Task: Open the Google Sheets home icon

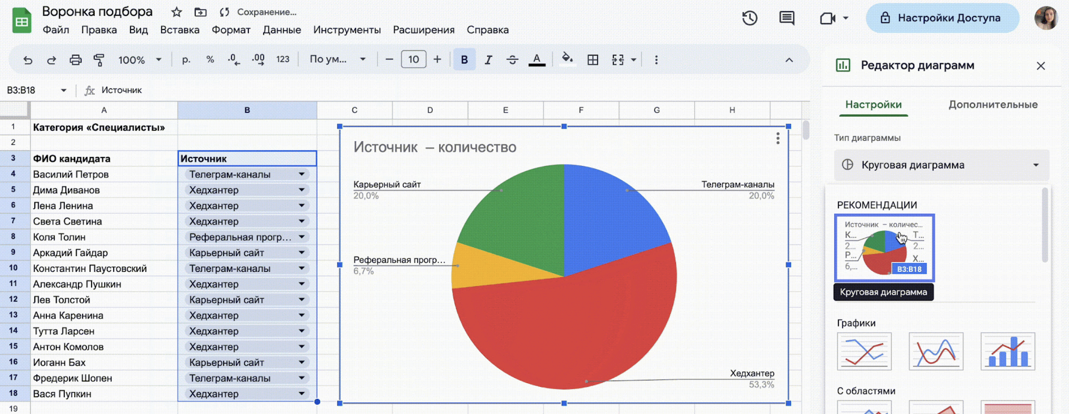Action: pos(21,21)
